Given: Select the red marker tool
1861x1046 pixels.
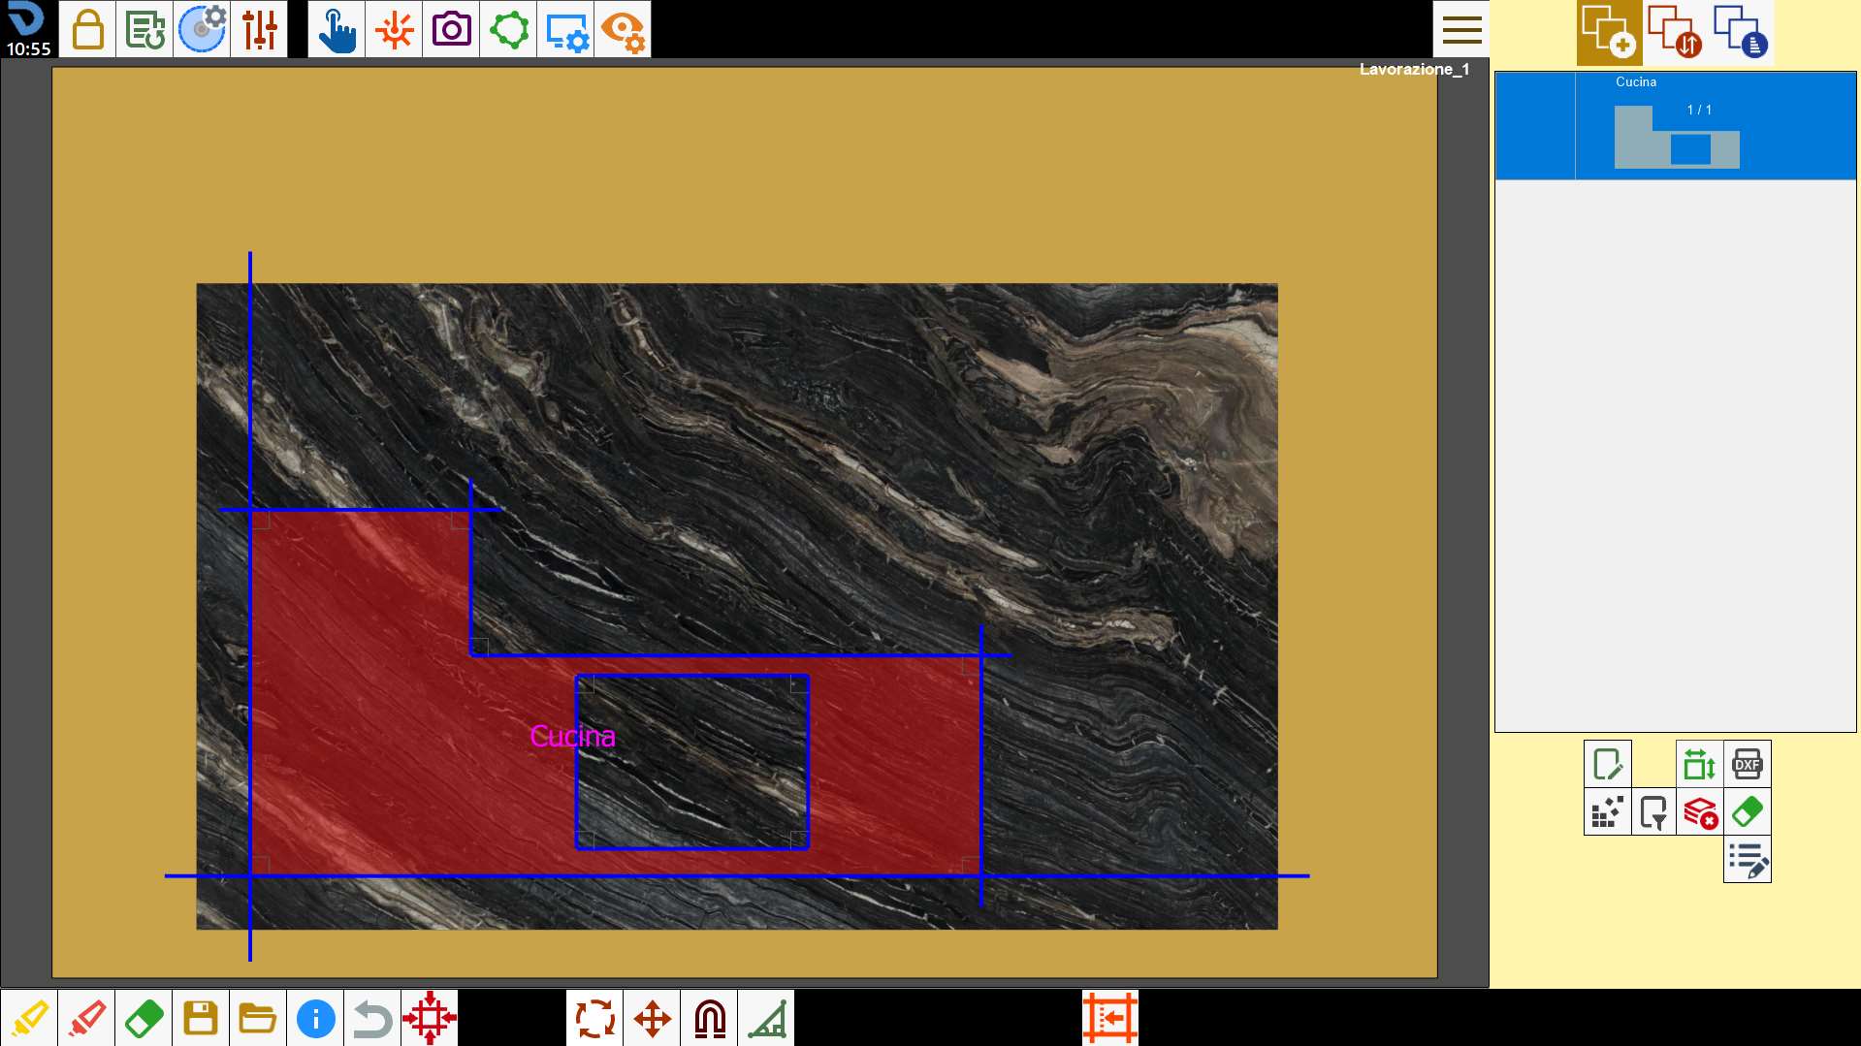Looking at the screenshot, I should (86, 1018).
